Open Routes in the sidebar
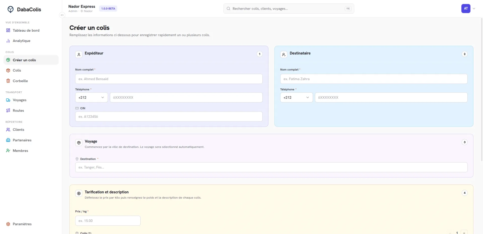The height and width of the screenshot is (234, 483). pos(31,110)
